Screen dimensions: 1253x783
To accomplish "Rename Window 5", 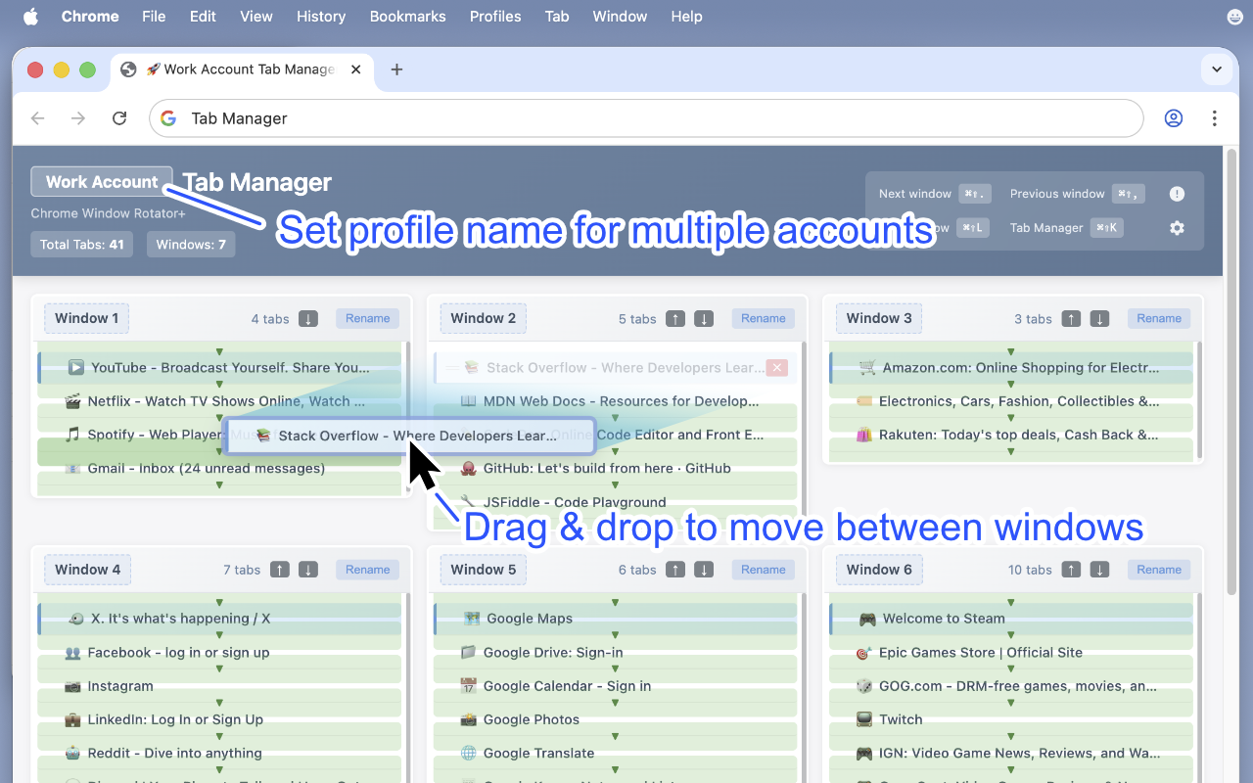I will click(764, 570).
